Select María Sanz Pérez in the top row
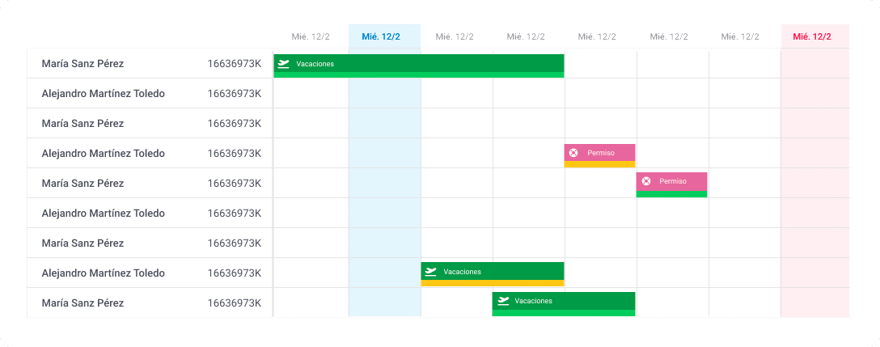The width and height of the screenshot is (880, 347). coord(82,64)
